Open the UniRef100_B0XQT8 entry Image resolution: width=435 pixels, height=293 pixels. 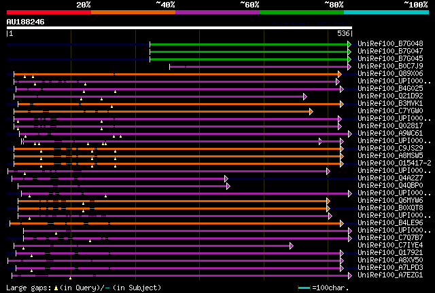tap(390, 208)
